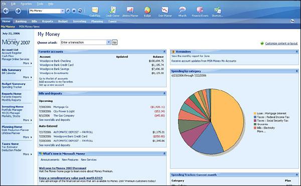Screen dimensions: 301x186
Task: Open Tax Estimator in sidebar
Action: point(10,147)
